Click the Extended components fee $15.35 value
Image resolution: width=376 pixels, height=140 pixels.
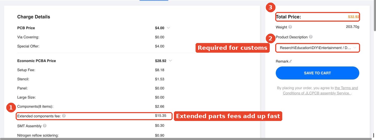coord(161,116)
